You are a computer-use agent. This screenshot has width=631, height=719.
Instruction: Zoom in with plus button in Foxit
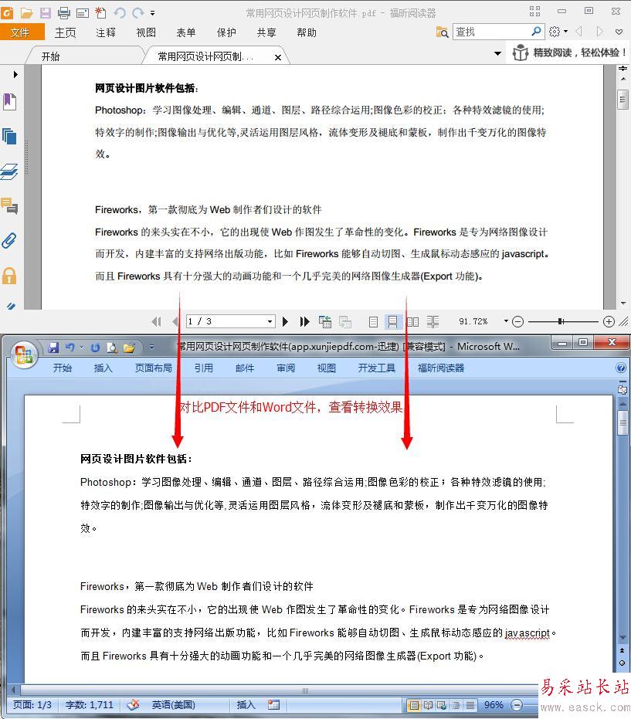[609, 322]
